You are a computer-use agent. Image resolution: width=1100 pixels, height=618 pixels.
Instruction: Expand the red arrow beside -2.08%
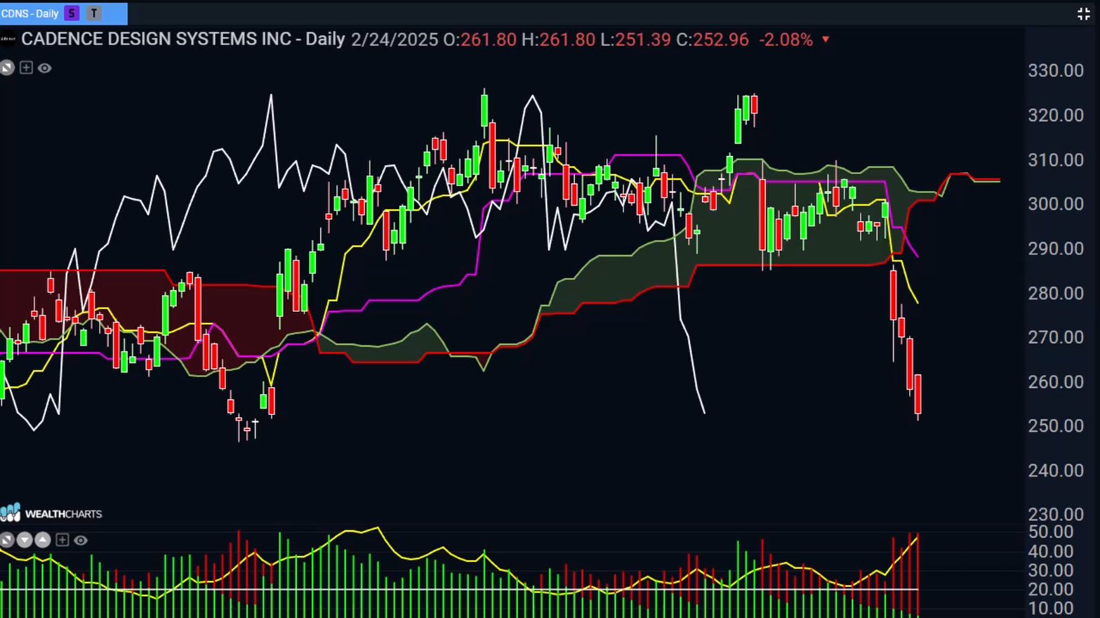pos(826,39)
